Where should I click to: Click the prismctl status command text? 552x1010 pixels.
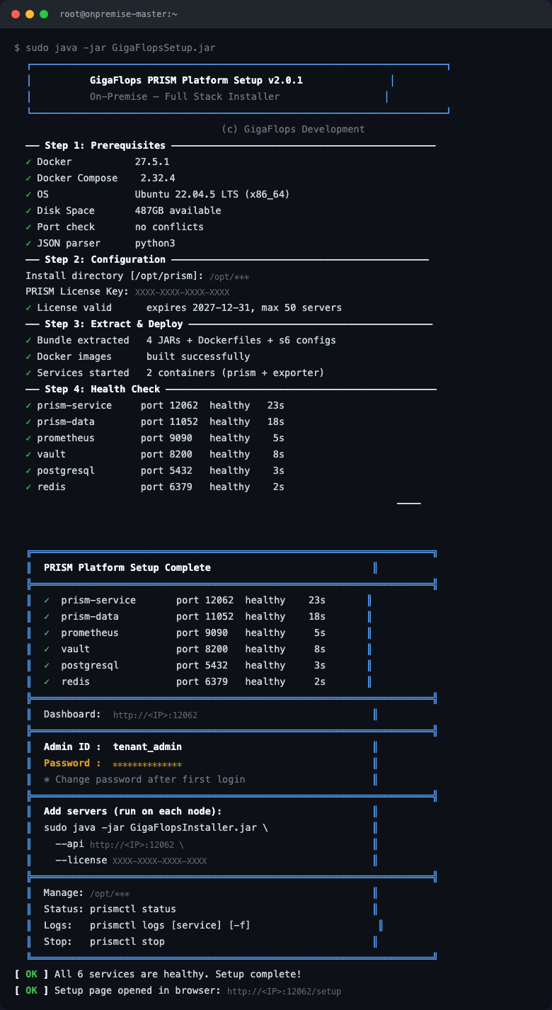pyautogui.click(x=133, y=909)
